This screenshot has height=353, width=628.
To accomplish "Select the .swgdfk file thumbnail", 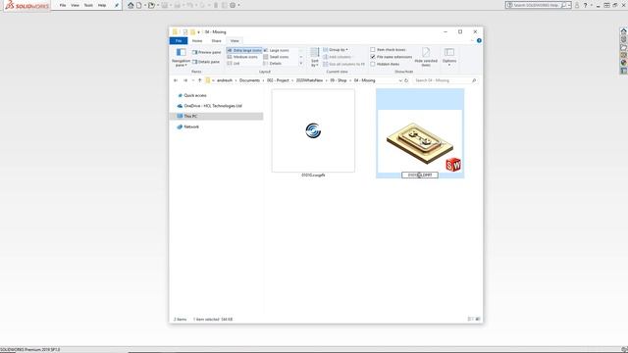I will [x=313, y=130].
